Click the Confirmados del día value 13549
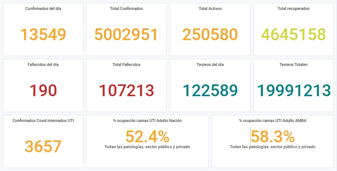The height and width of the screenshot is (171, 337). click(43, 34)
